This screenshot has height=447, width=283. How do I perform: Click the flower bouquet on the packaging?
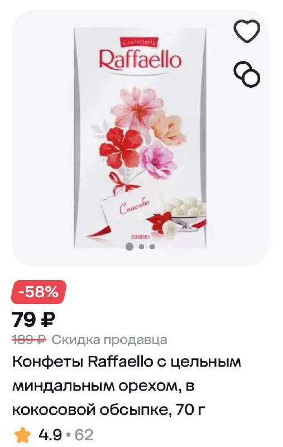[140, 134]
